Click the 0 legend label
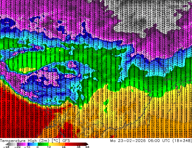Screen dimensions: 192x148 (x=38, y=147)
